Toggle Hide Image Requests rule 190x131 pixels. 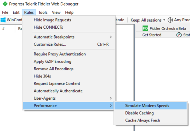click(x=69, y=20)
